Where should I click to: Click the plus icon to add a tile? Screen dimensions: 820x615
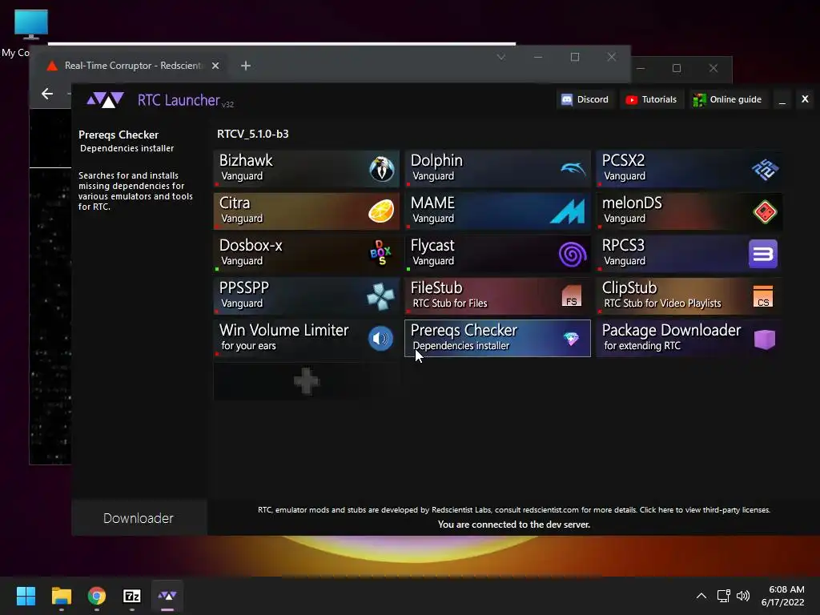(x=307, y=381)
